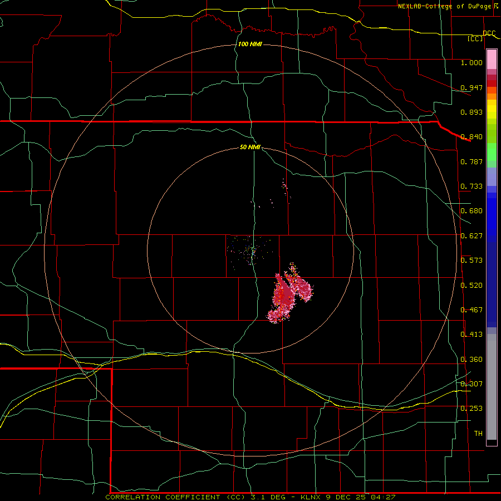Viewport: 501px width, 501px height.
Task: Click the scattered echoes near radar center
Action: (249, 251)
